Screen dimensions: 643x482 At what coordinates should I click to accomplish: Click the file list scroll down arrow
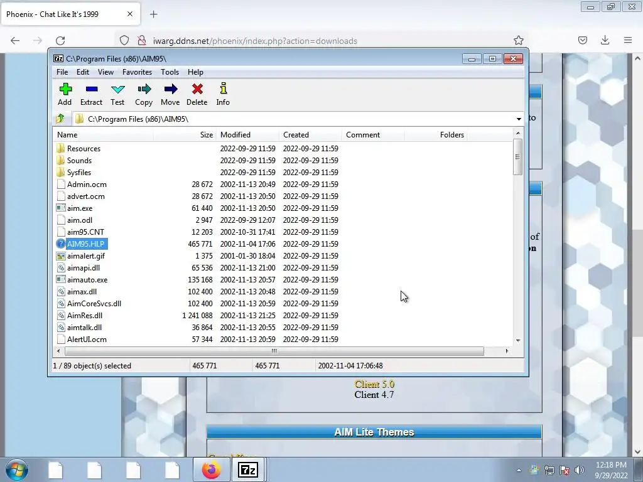[518, 340]
